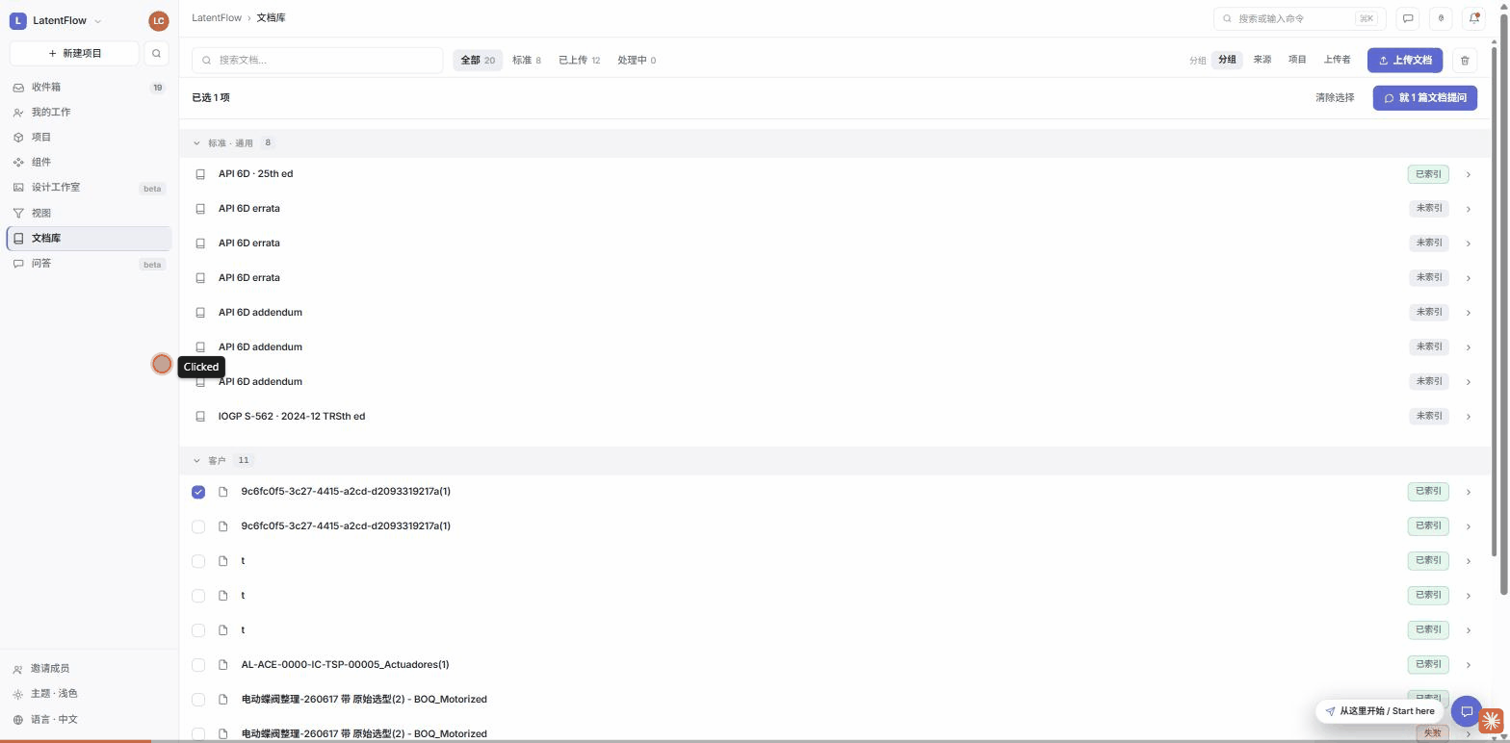Click the 已索引 badge on API 6D · 25th ed
This screenshot has width=1510, height=743.
[x=1428, y=174]
